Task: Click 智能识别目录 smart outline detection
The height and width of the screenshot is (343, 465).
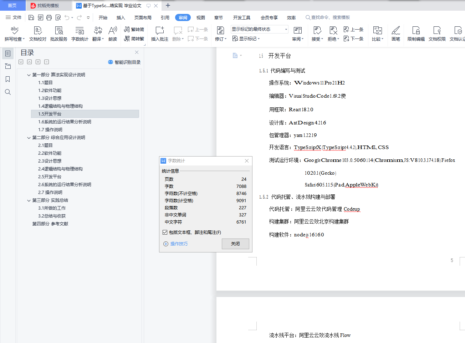Action: [124, 62]
